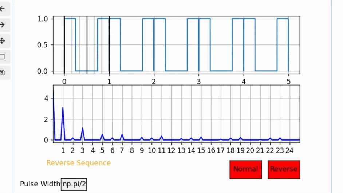Viewport: 343px width, 193px height.
Task: Click the spectrum peak at harmonic 3
Action: pos(83,129)
